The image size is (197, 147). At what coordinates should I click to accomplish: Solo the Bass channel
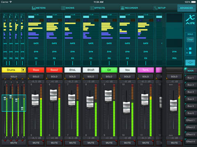tap(36, 77)
